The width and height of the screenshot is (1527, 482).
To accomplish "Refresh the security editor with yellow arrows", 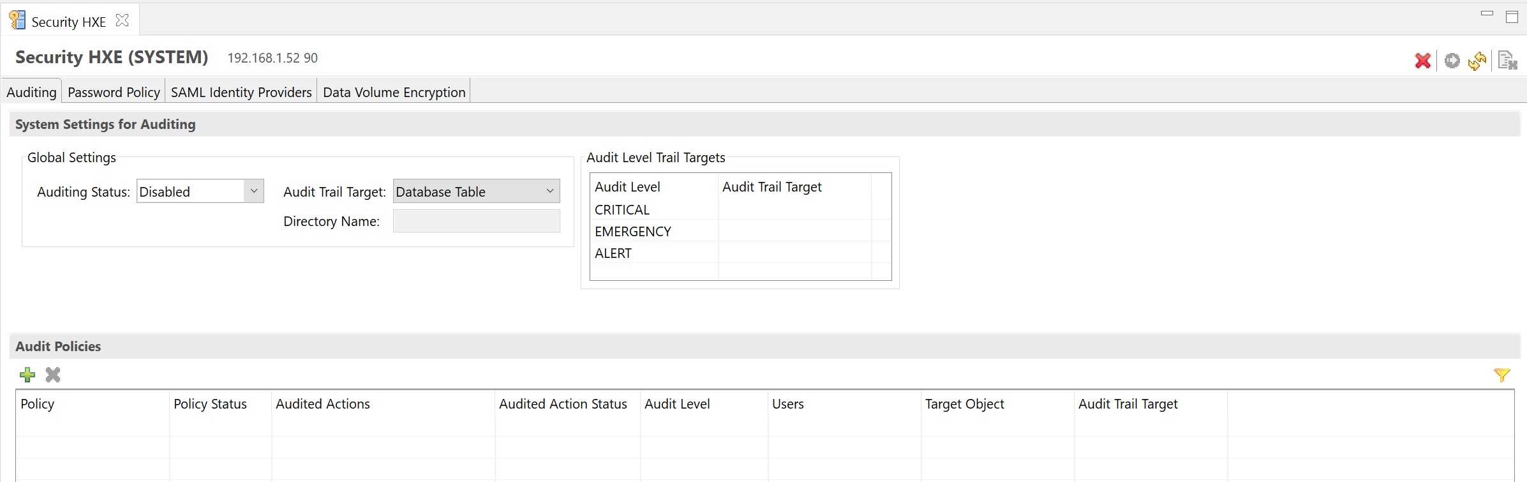I will (1477, 61).
